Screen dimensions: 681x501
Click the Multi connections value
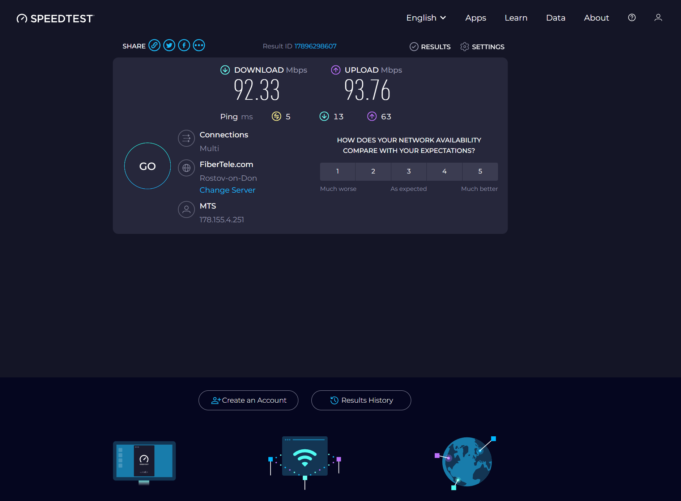[x=209, y=149]
